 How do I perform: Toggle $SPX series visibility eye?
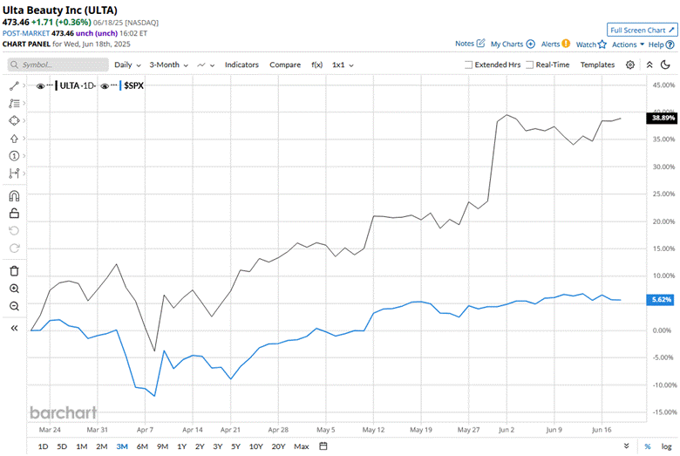tap(105, 86)
